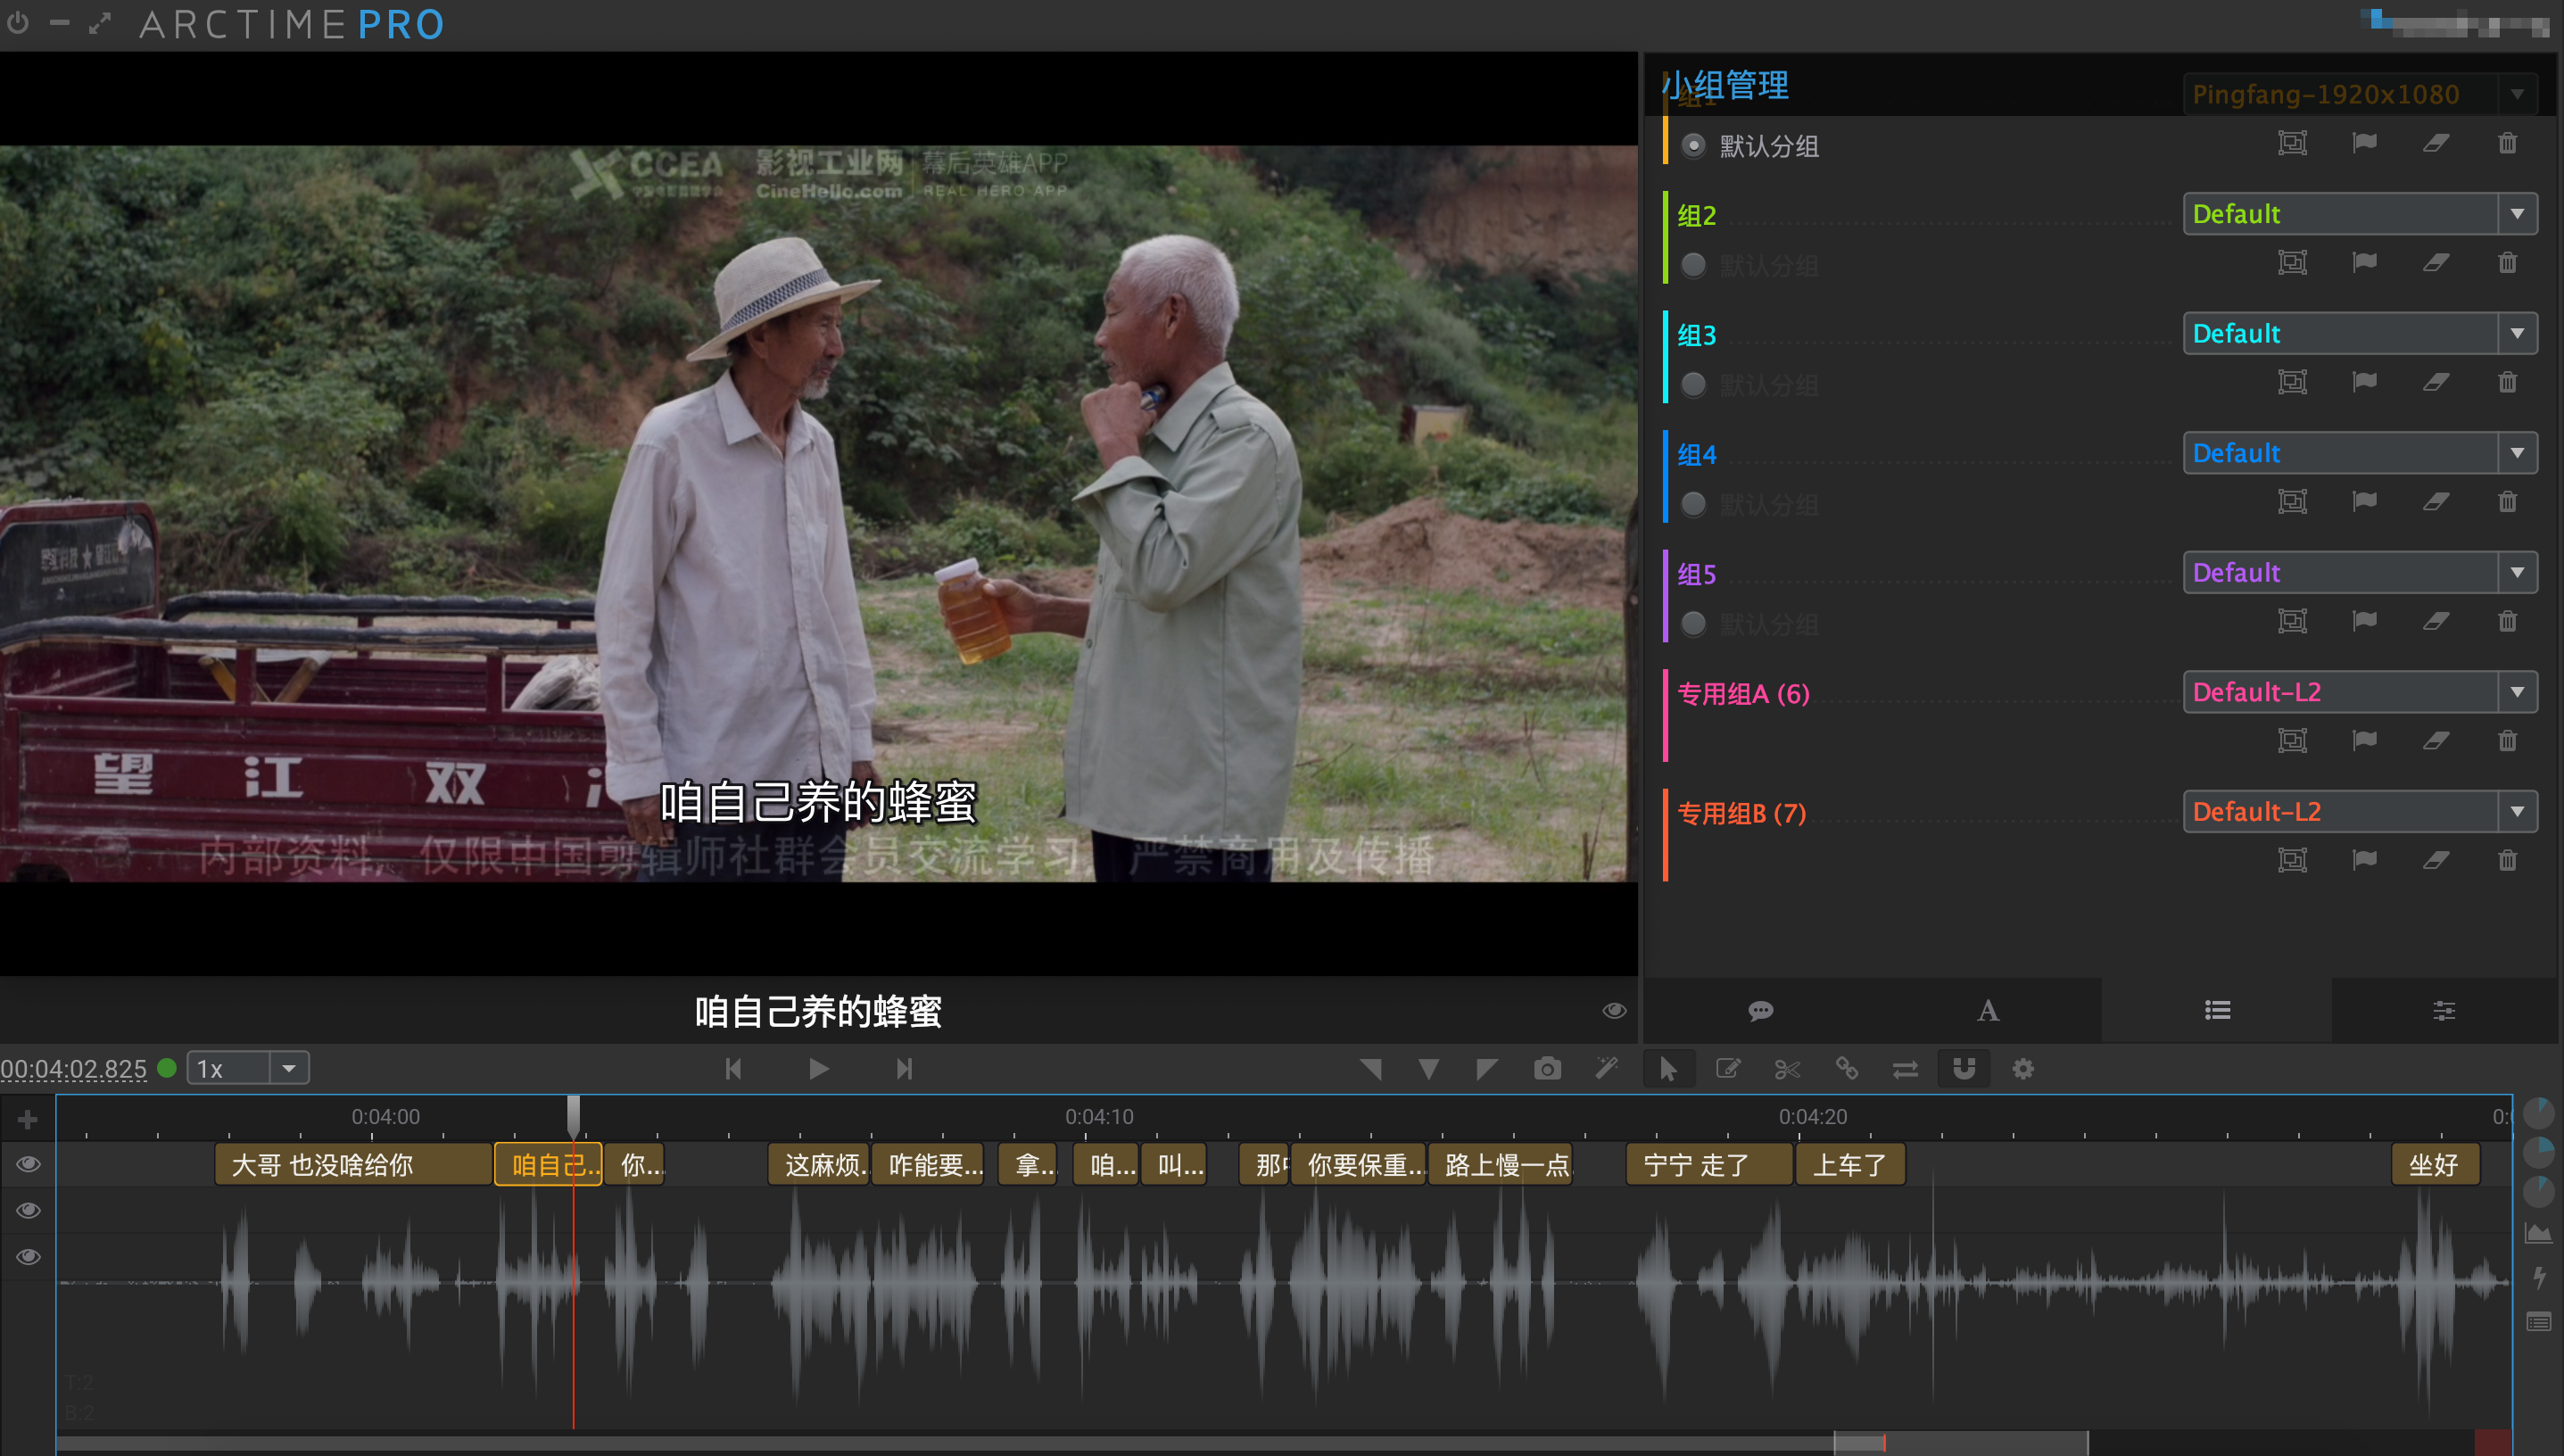
Task: Select the scissors cut tool
Action: coord(1787,1069)
